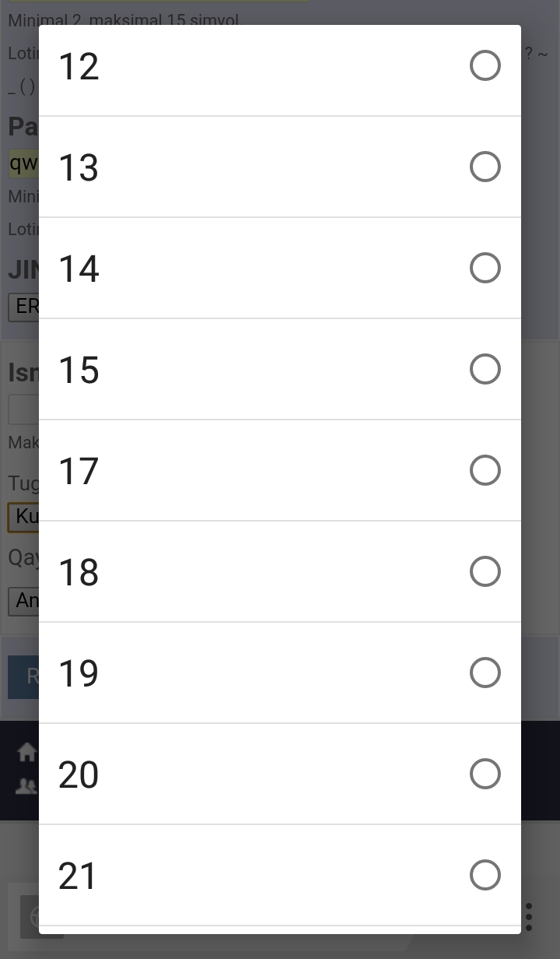Tap dimmed JIN heading behind dialog
Image resolution: width=560 pixels, height=959 pixels.
point(23,269)
